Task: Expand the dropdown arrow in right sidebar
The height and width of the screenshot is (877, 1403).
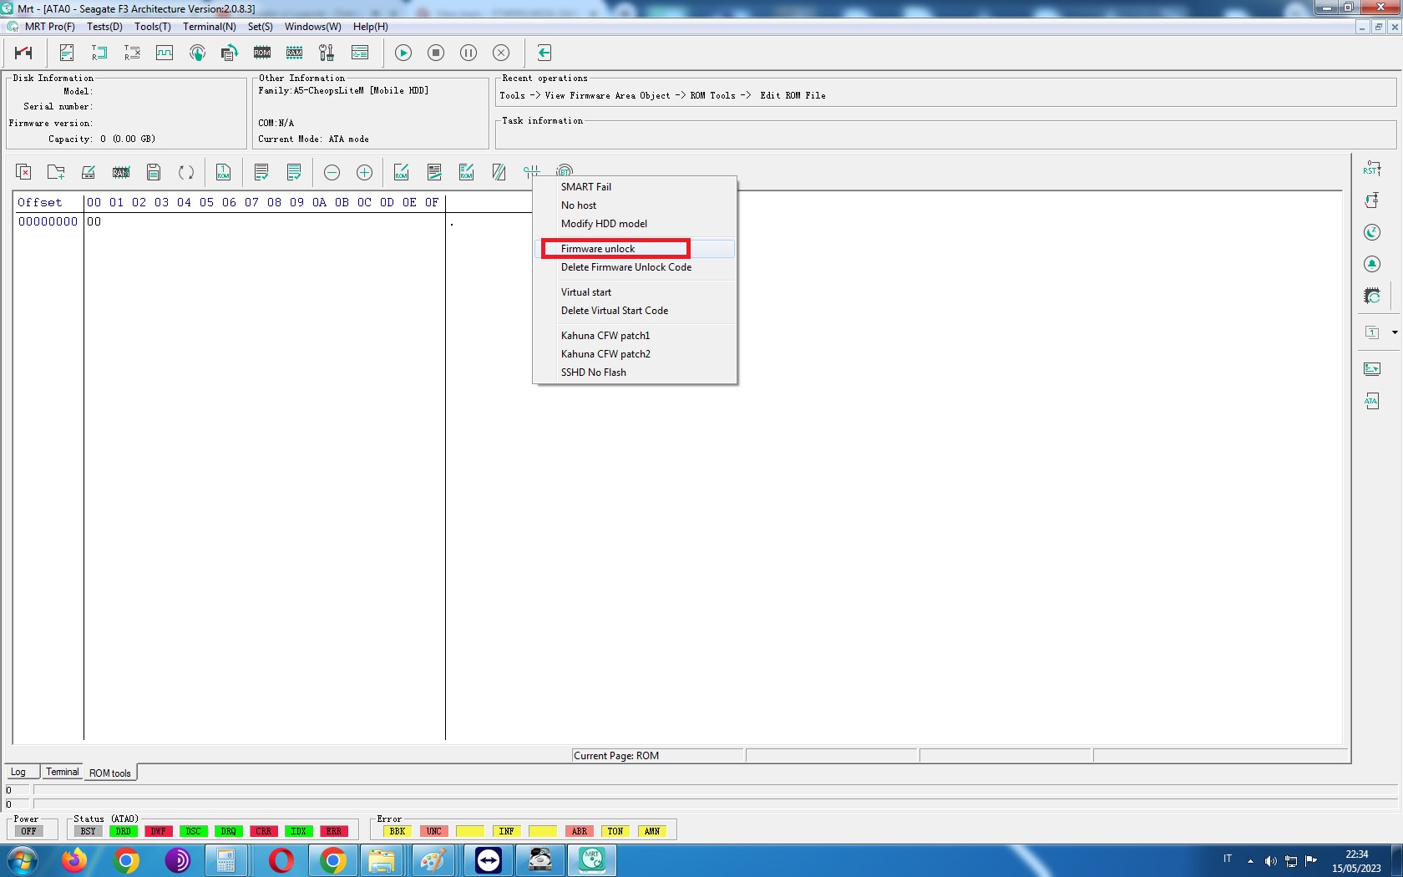Action: pos(1395,332)
